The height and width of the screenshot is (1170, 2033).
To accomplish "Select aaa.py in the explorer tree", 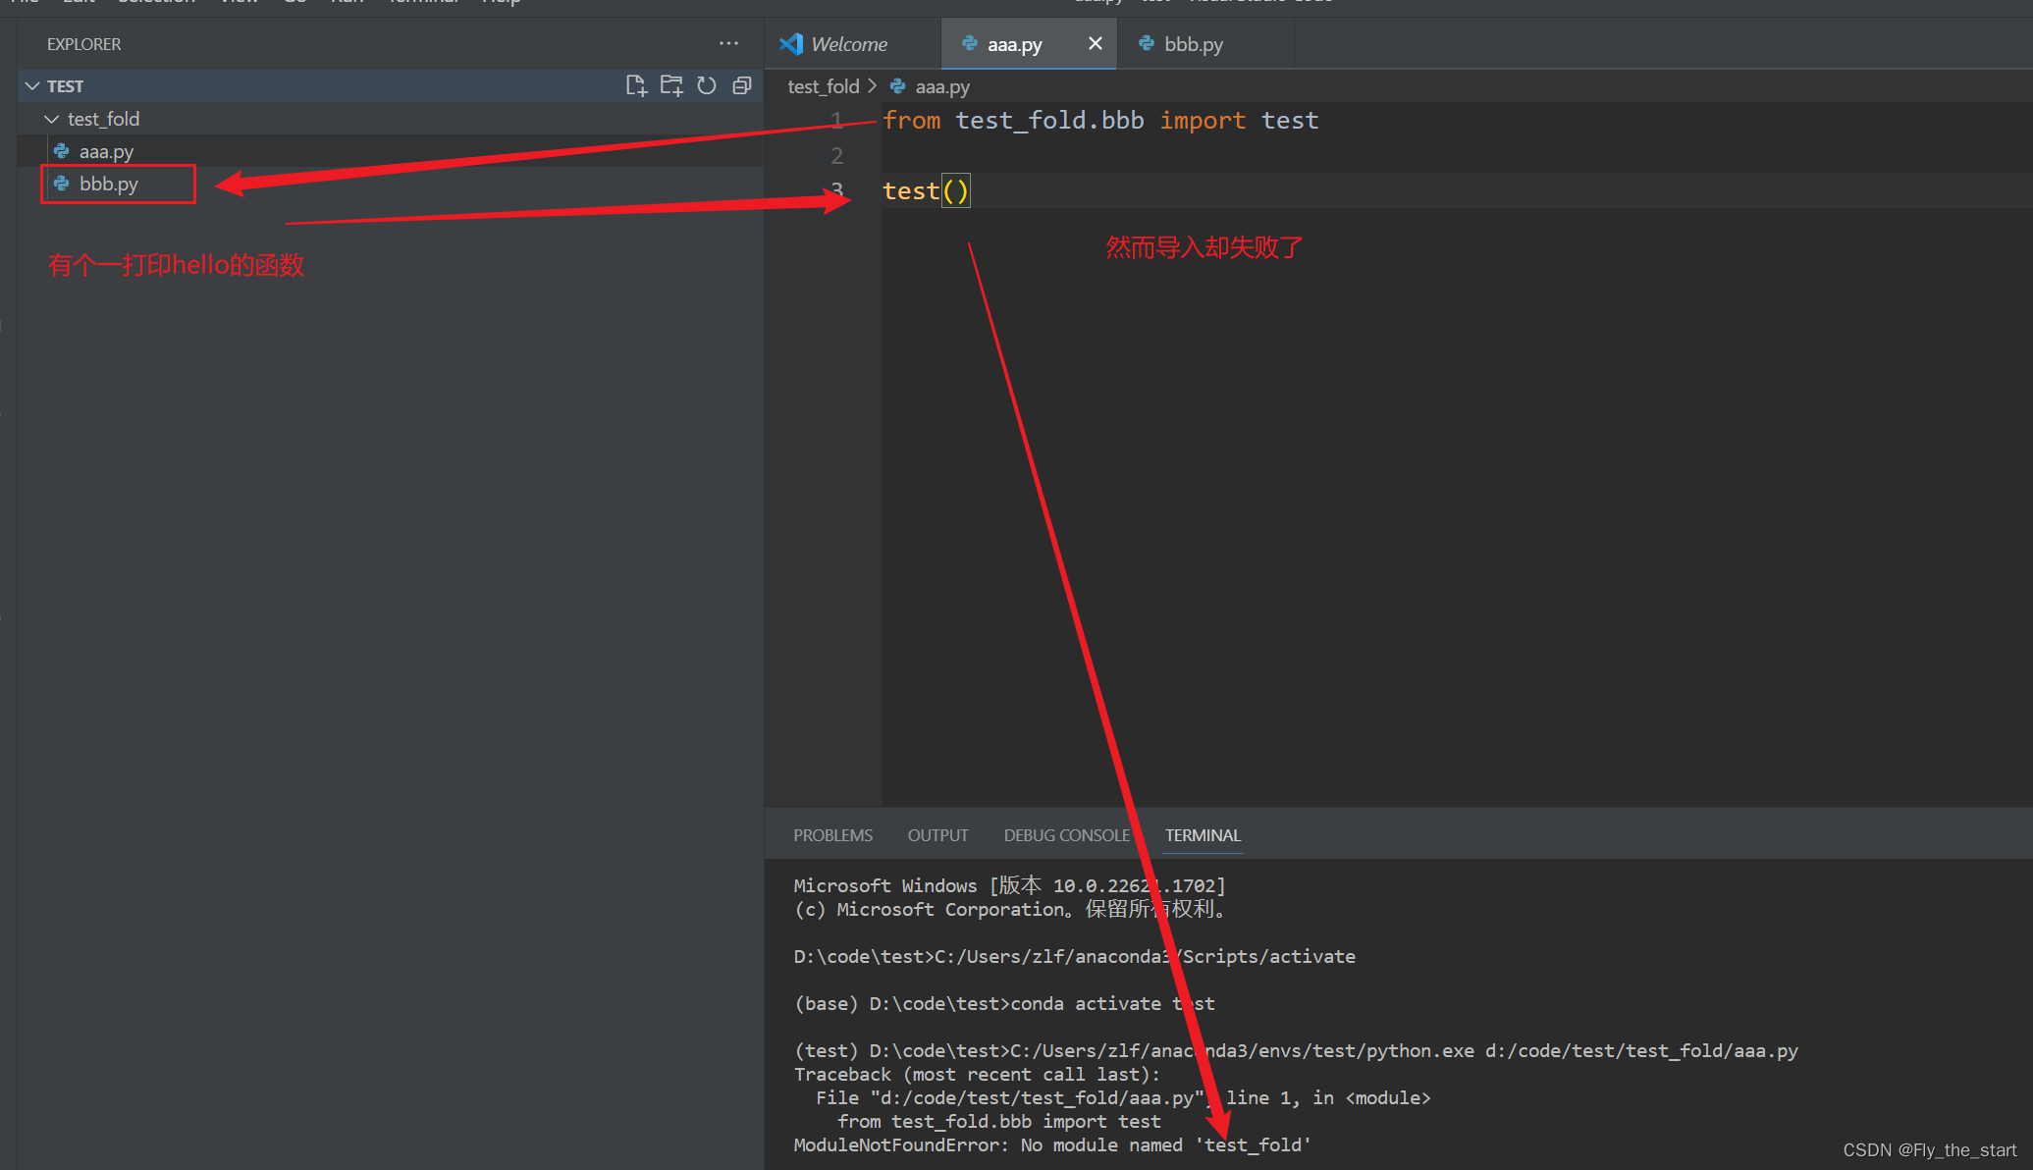I will [x=106, y=151].
